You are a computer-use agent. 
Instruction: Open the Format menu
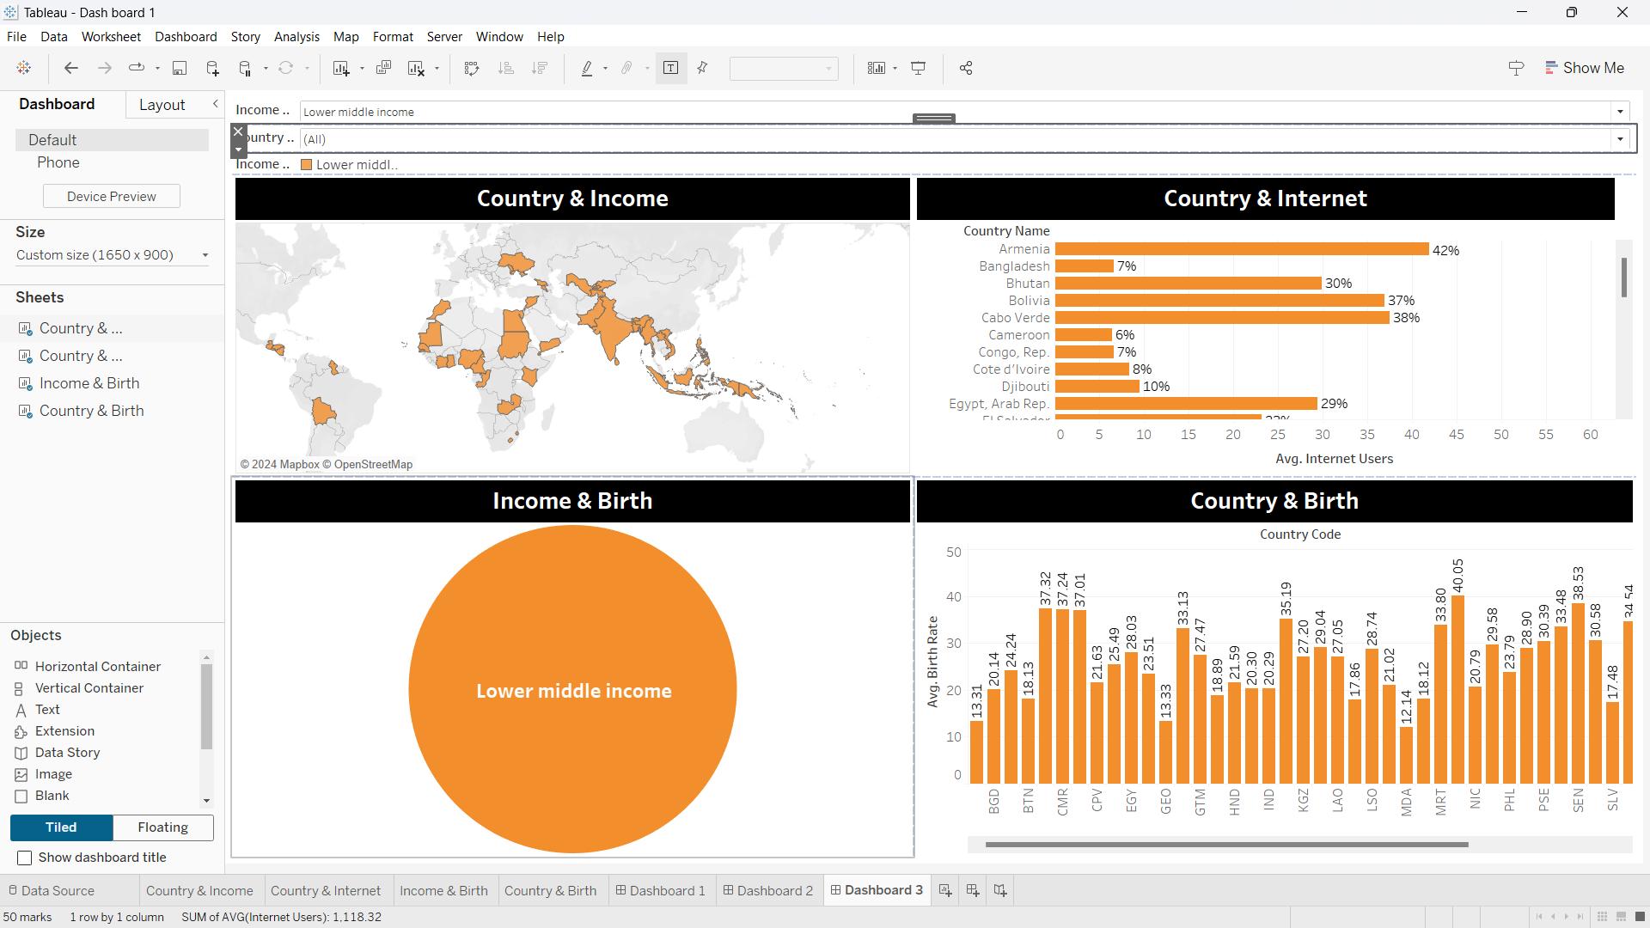pyautogui.click(x=393, y=37)
